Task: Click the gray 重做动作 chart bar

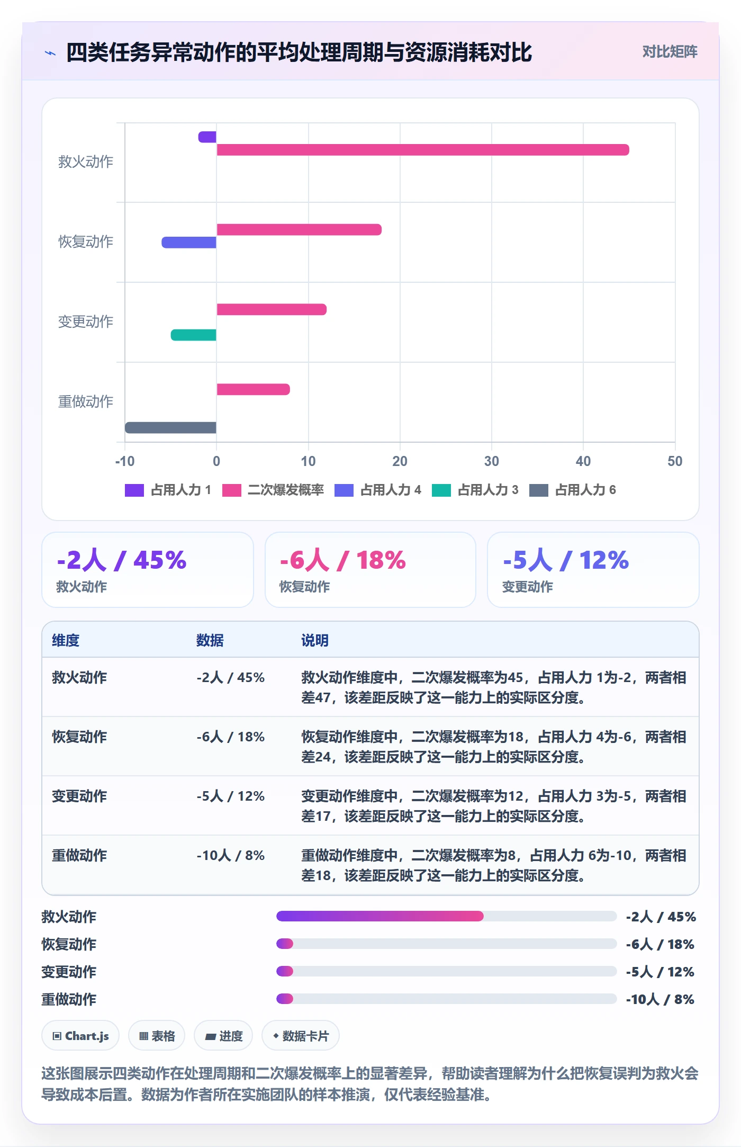Action: pyautogui.click(x=170, y=427)
